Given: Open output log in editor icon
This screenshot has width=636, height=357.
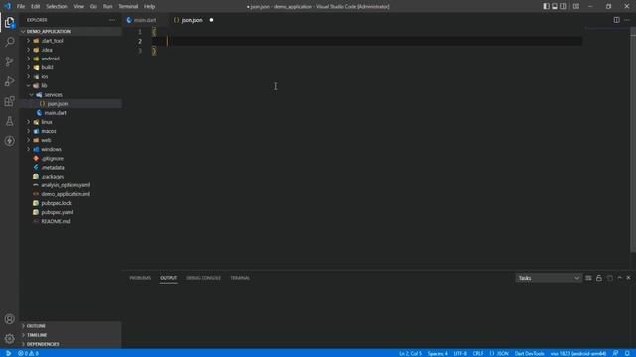Looking at the screenshot, I should pyautogui.click(x=609, y=278).
